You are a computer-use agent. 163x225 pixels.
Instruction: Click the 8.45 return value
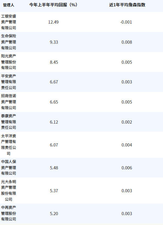click(54, 62)
